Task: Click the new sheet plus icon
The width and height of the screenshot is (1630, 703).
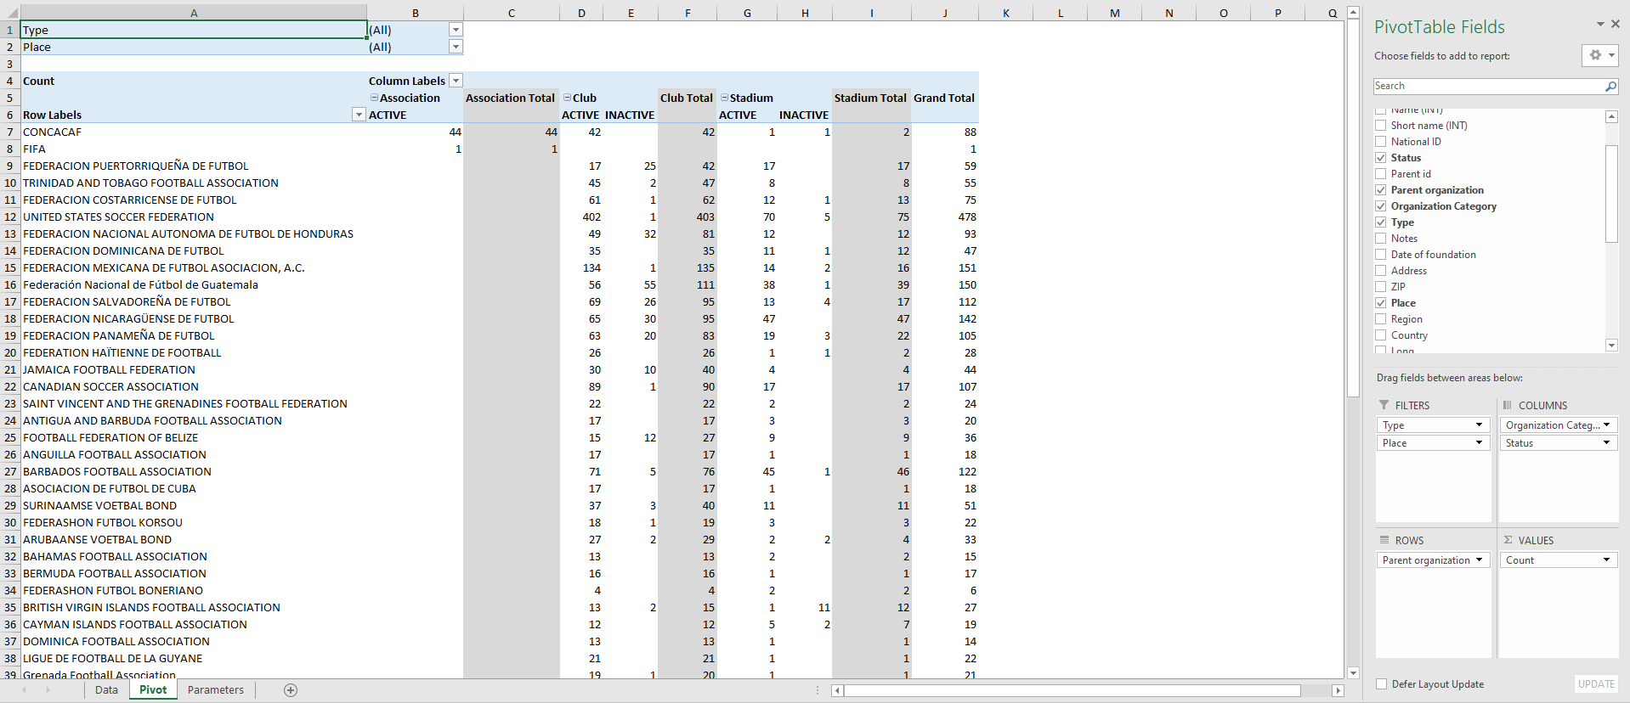Action: pyautogui.click(x=291, y=690)
